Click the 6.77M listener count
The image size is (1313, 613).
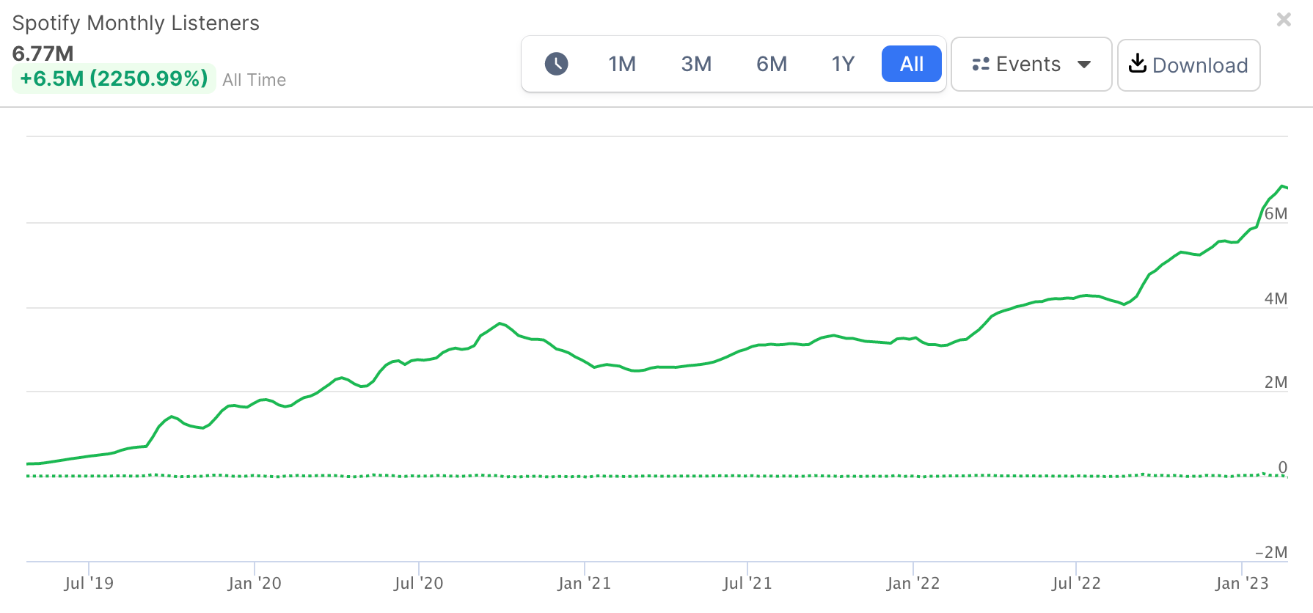coord(43,54)
